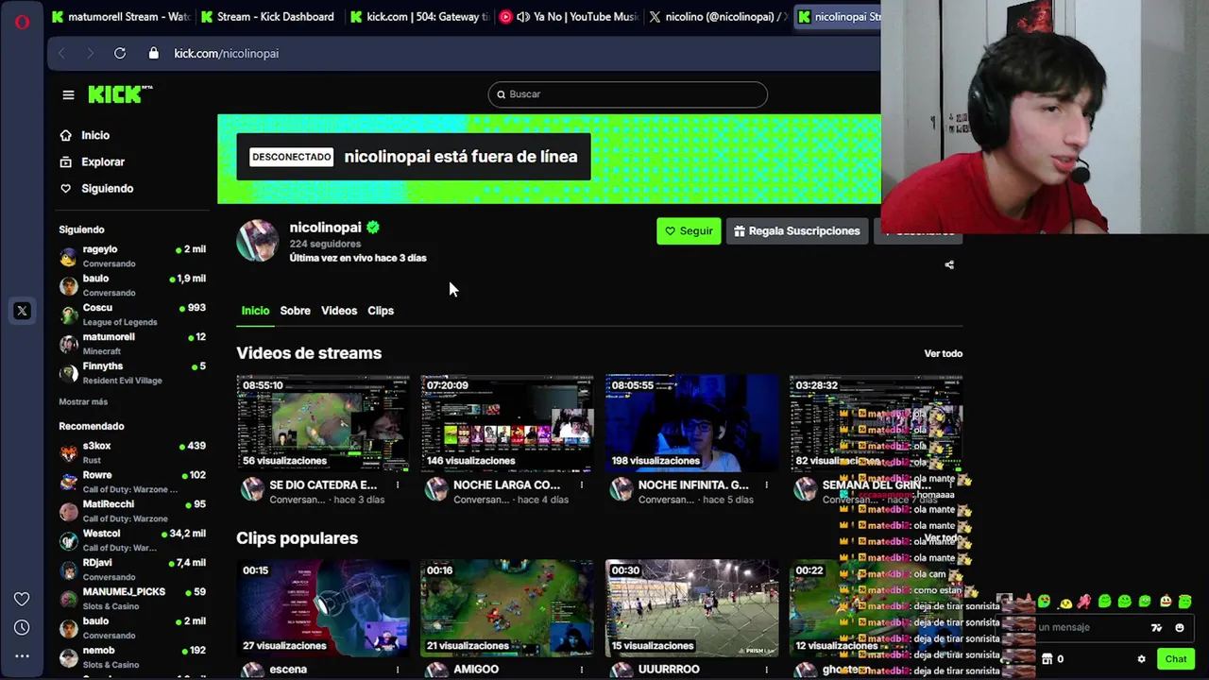This screenshot has height=680, width=1209.
Task: Open Coscu channel in sidebar
Action: [x=132, y=314]
